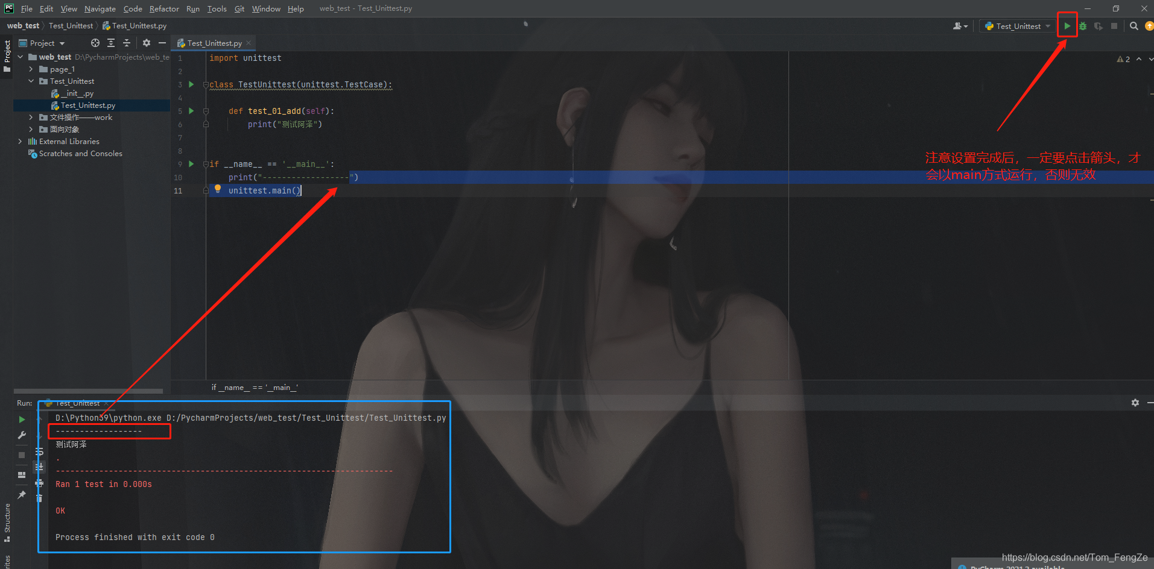The image size is (1154, 569).
Task: Open the File menu
Action: tap(27, 8)
